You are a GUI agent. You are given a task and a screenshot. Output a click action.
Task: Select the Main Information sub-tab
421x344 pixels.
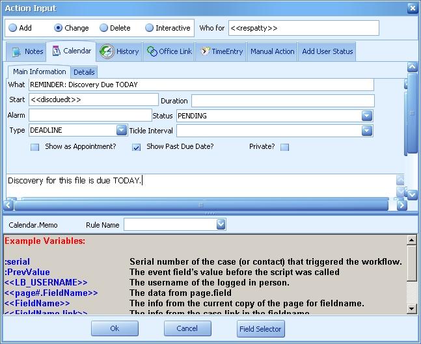pos(40,72)
